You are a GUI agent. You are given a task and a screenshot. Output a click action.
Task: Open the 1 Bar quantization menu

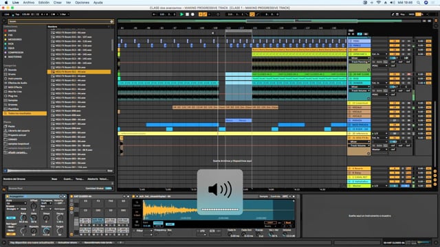64,14
